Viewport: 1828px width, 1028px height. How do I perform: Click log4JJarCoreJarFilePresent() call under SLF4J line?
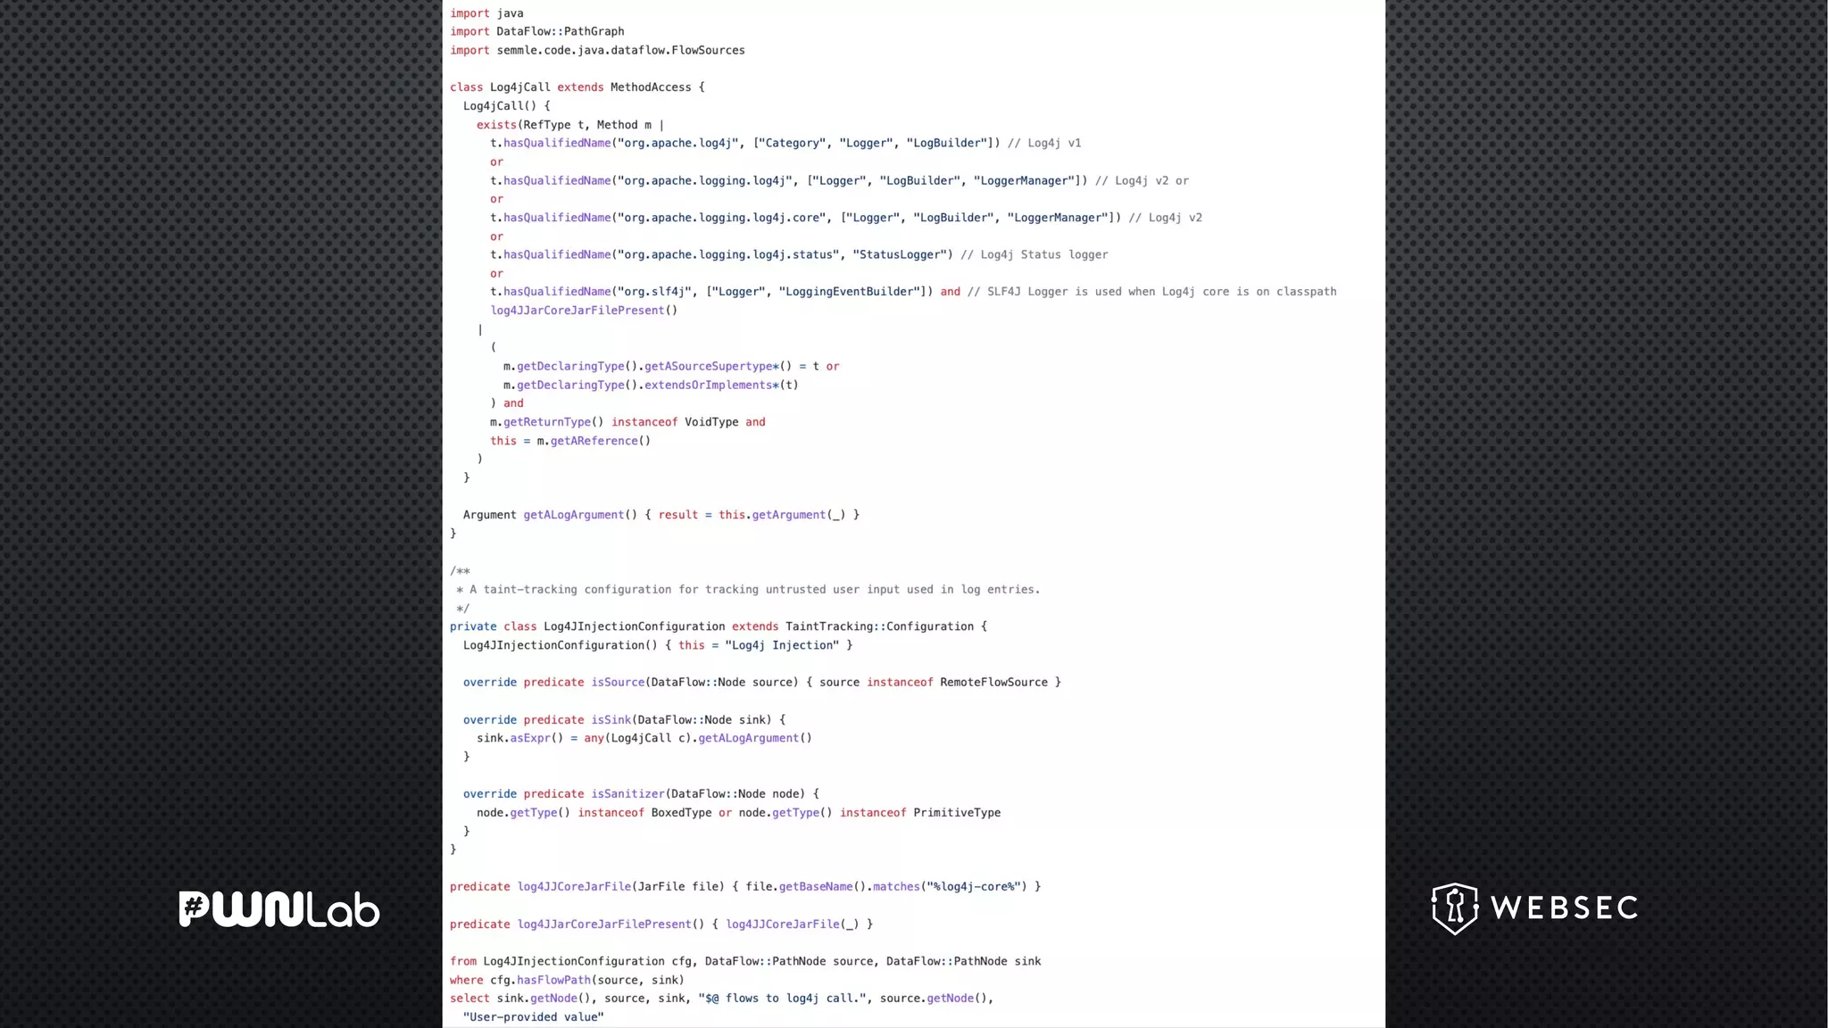click(x=584, y=311)
